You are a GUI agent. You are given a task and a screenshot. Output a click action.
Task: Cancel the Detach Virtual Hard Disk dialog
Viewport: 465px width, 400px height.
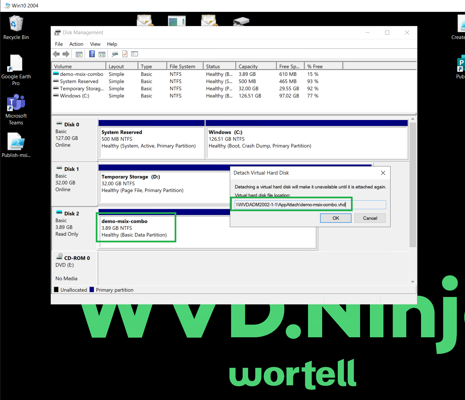[x=370, y=218]
